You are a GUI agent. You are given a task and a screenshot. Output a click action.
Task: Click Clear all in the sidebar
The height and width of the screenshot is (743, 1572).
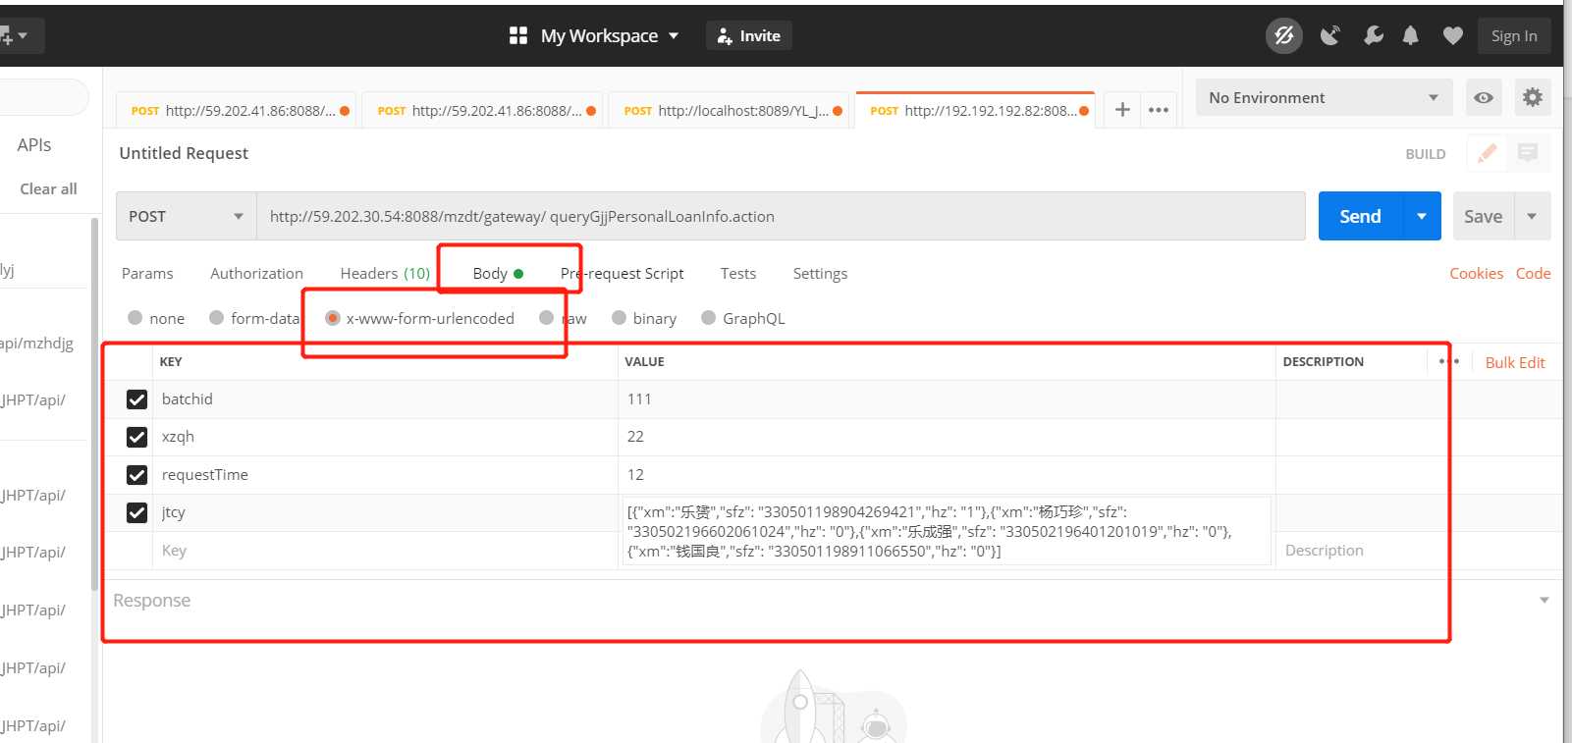48,188
